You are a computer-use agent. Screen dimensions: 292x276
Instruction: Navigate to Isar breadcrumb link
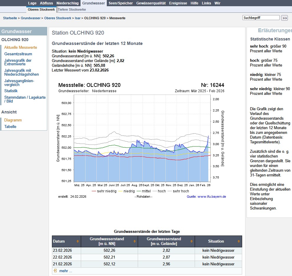[x=78, y=18]
